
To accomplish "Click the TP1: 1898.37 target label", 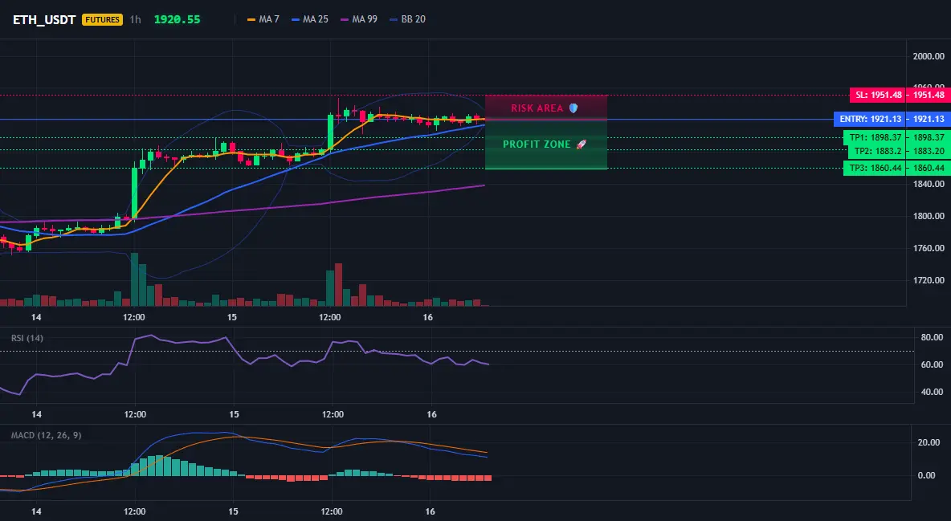I will click(875, 138).
